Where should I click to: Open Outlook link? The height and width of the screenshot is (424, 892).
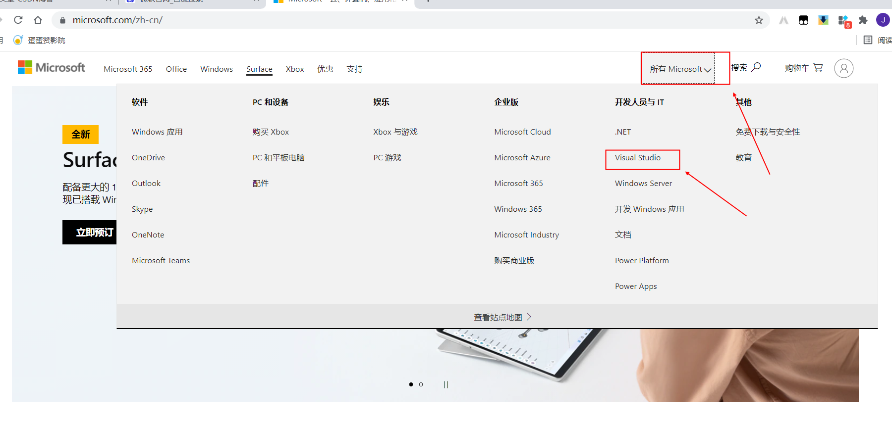146,183
